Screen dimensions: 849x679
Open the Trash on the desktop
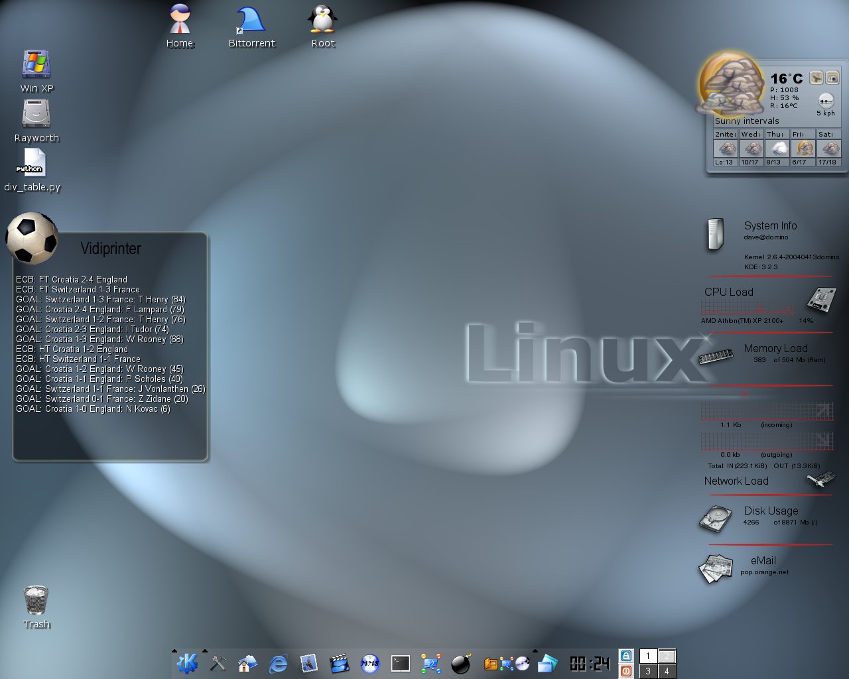pyautogui.click(x=36, y=607)
